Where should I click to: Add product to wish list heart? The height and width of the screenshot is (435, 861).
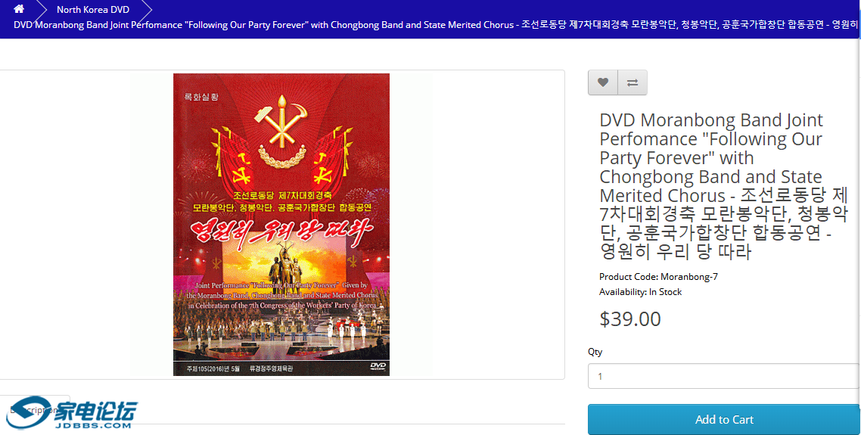(603, 82)
